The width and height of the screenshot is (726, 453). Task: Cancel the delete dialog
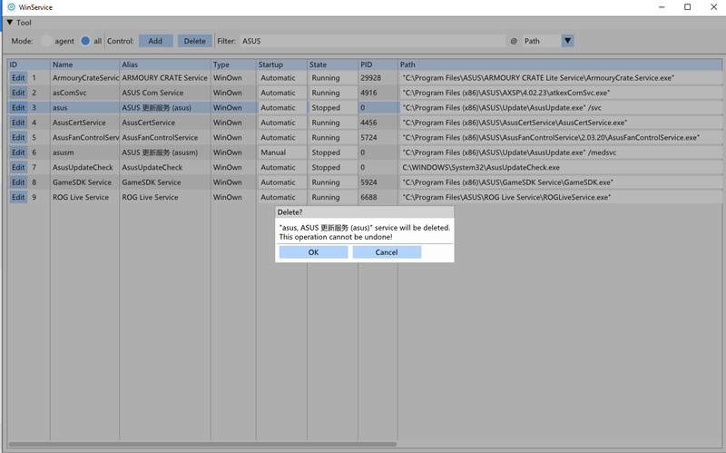pos(387,252)
